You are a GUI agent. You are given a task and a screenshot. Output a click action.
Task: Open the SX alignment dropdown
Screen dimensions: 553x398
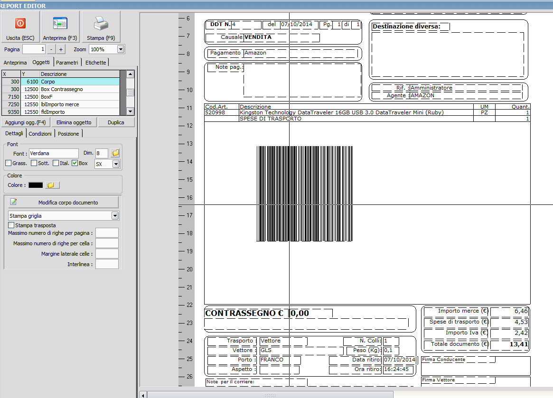click(x=116, y=164)
